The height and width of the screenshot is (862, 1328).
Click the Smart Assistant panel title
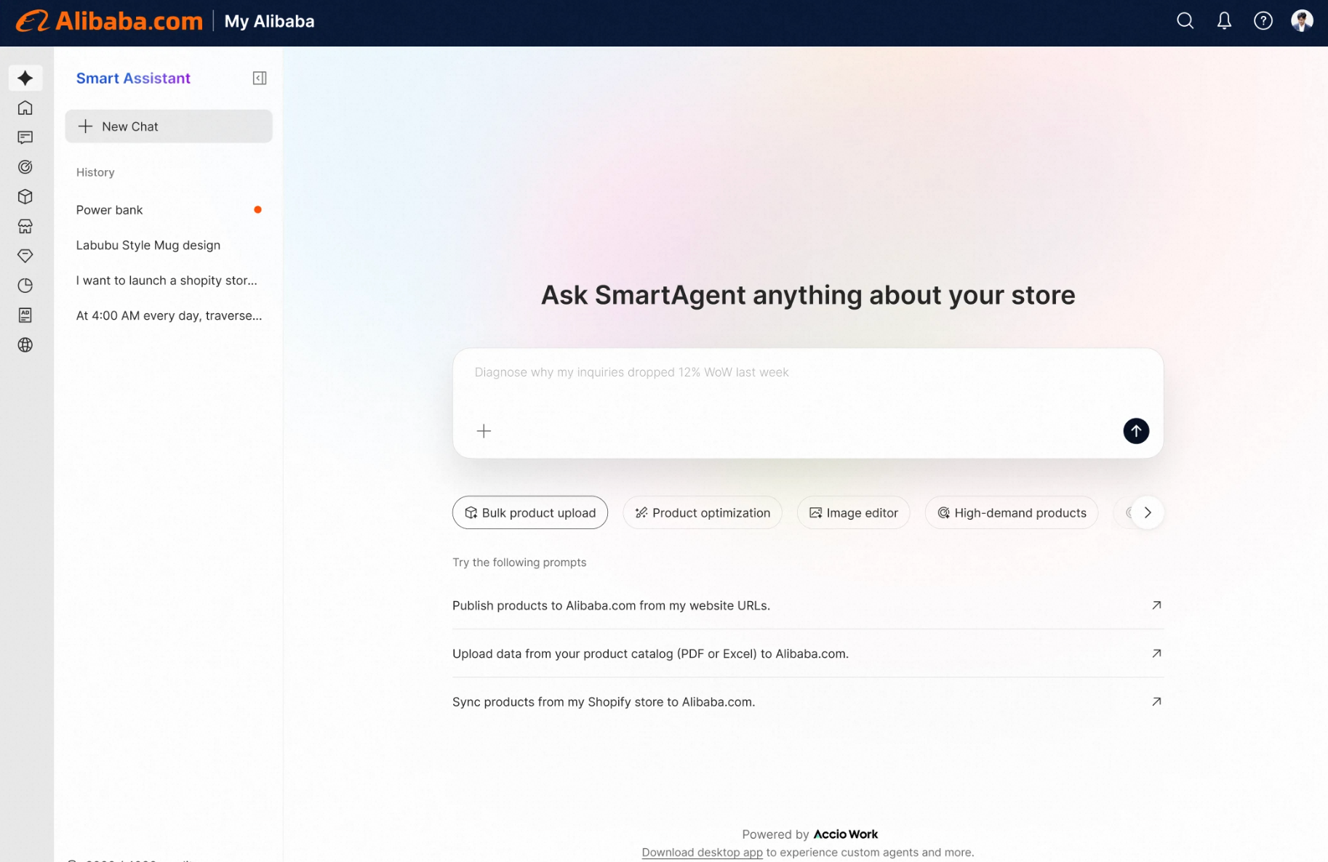tap(133, 78)
